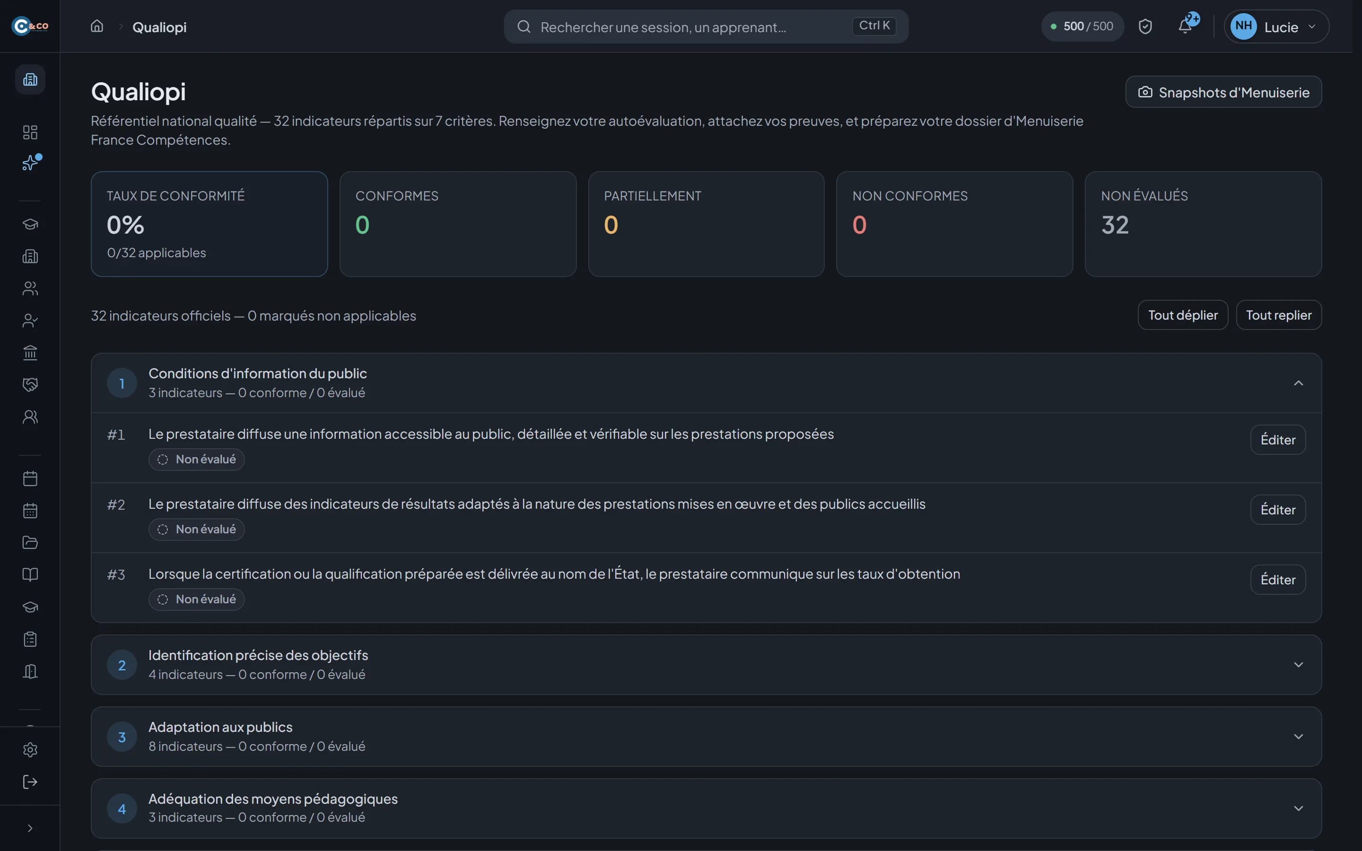1362x851 pixels.
Task: Click the indicator #3 text about taux d'obtention
Action: (554, 574)
